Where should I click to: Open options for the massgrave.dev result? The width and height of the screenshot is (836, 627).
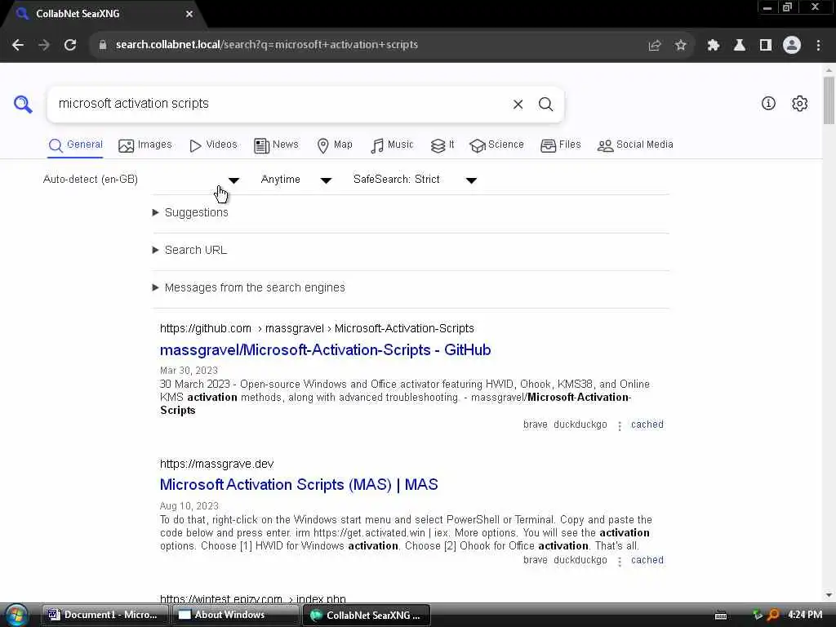pos(620,561)
